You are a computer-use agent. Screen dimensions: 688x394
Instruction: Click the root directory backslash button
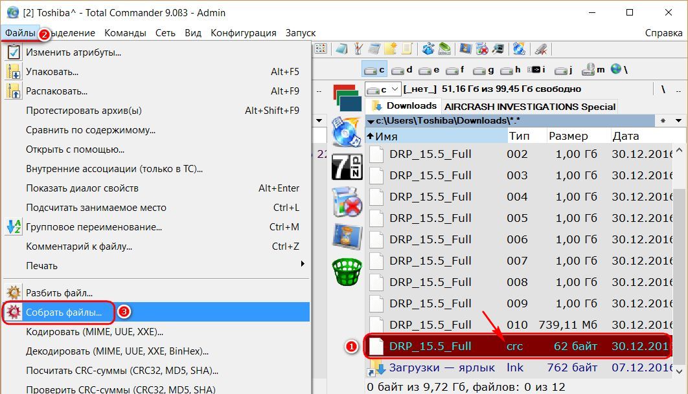[x=663, y=89]
